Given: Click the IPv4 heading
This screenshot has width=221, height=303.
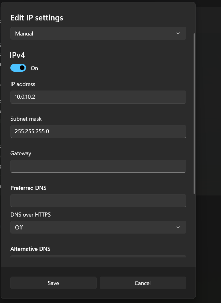Looking at the screenshot, I should click(x=17, y=55).
